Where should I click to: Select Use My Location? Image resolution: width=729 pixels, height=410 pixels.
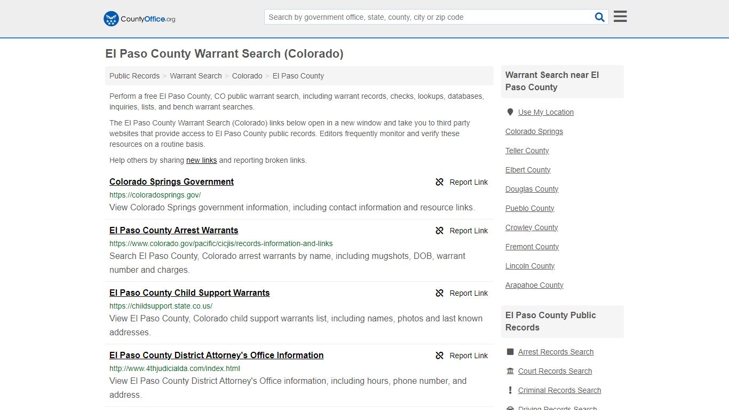546,112
